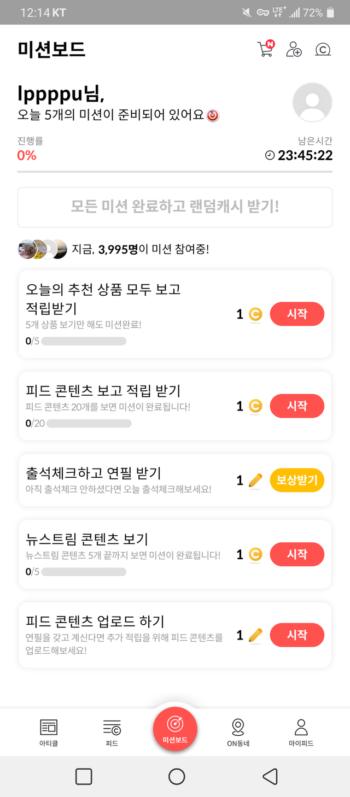Switch to the 피드 tab
Viewport: 350px width, 797px height.
tap(112, 732)
